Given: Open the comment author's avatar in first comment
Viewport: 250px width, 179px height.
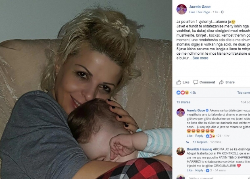Looking at the screenshot, I should tap(181, 113).
